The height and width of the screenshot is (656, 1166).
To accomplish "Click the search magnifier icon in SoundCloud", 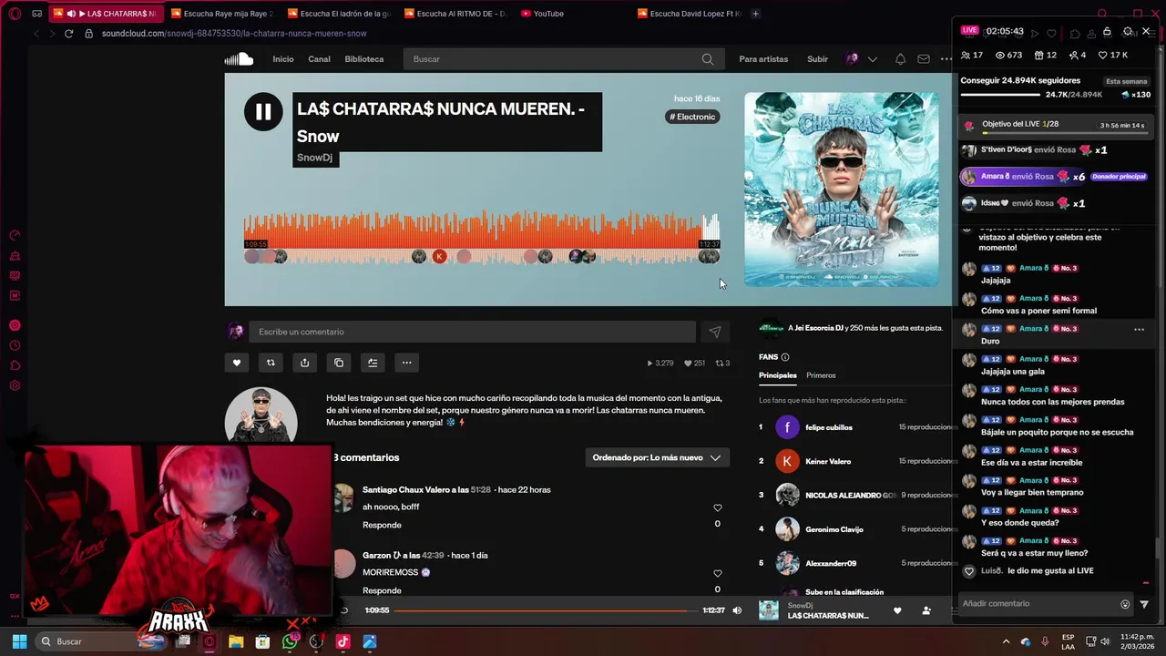I will pos(708,59).
